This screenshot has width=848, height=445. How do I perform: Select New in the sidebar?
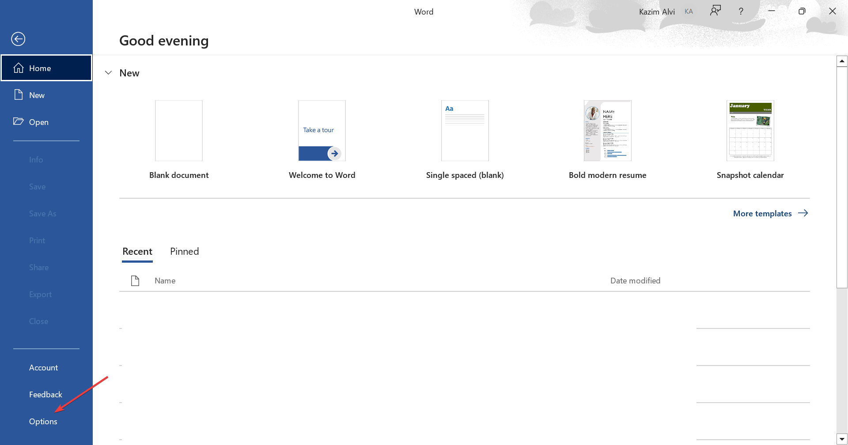tap(46, 95)
